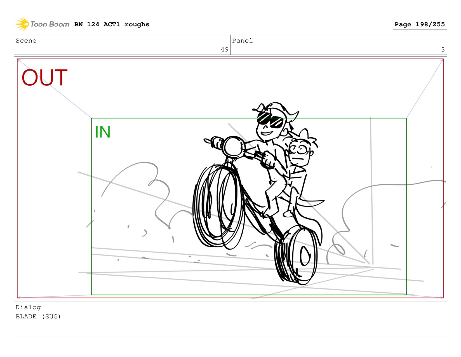Image resolution: width=461 pixels, height=357 pixels.
Task: Click the 'BLADE (SUG)' dialog text
Action: pyautogui.click(x=38, y=317)
